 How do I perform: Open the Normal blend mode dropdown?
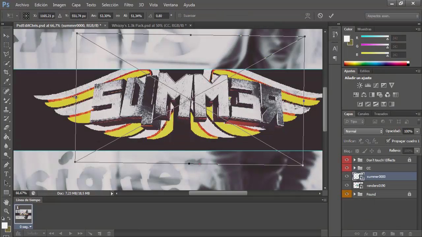(x=363, y=131)
